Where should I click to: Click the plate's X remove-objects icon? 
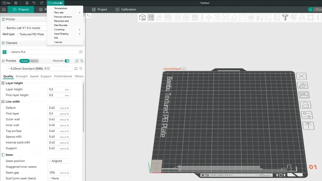[301, 76]
